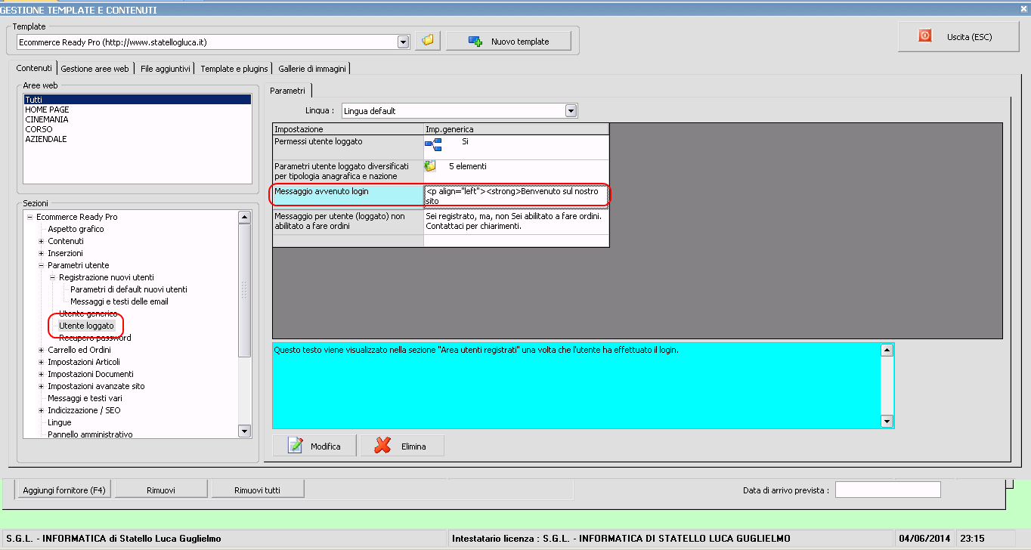Collapse the Ecommerce Ready Pro root node
The height and width of the screenshot is (550, 1031).
[30, 217]
